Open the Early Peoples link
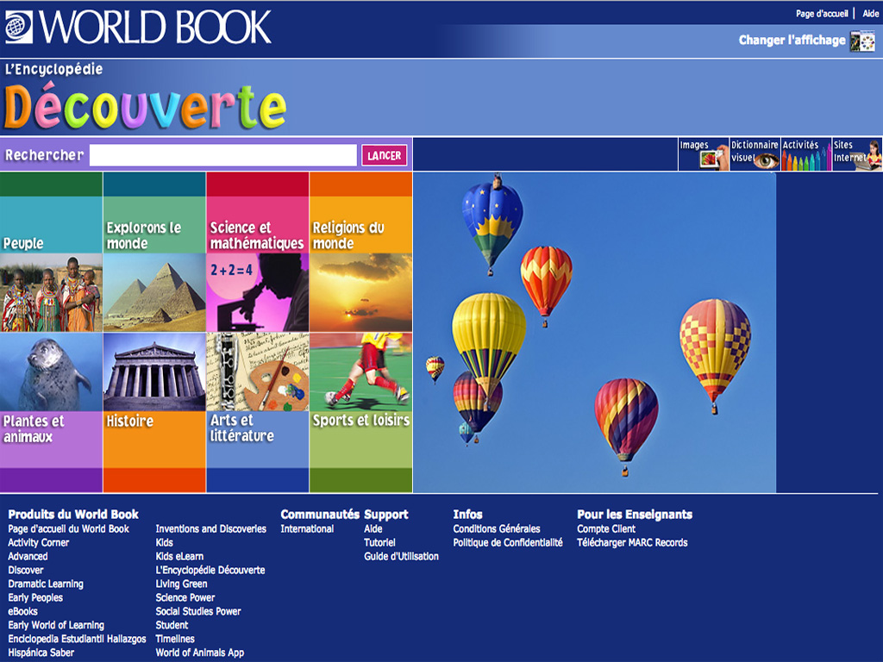883x662 pixels. tap(35, 597)
